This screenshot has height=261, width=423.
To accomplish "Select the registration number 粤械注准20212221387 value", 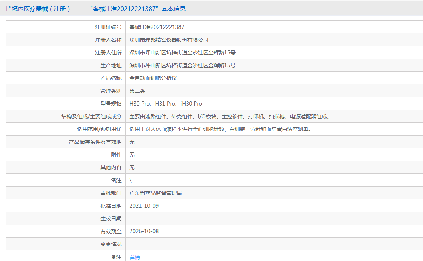I will pos(157,27).
